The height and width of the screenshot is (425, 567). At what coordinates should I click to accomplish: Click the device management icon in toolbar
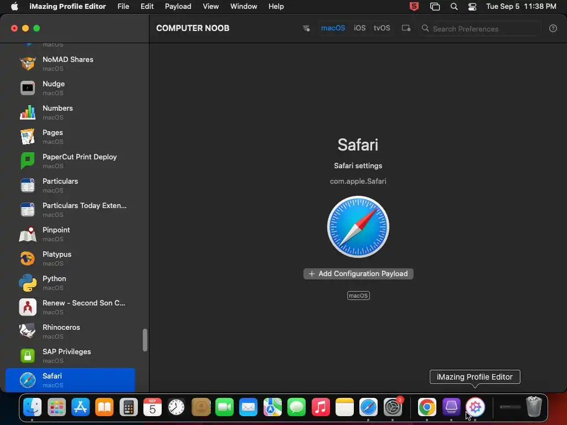pos(406,28)
